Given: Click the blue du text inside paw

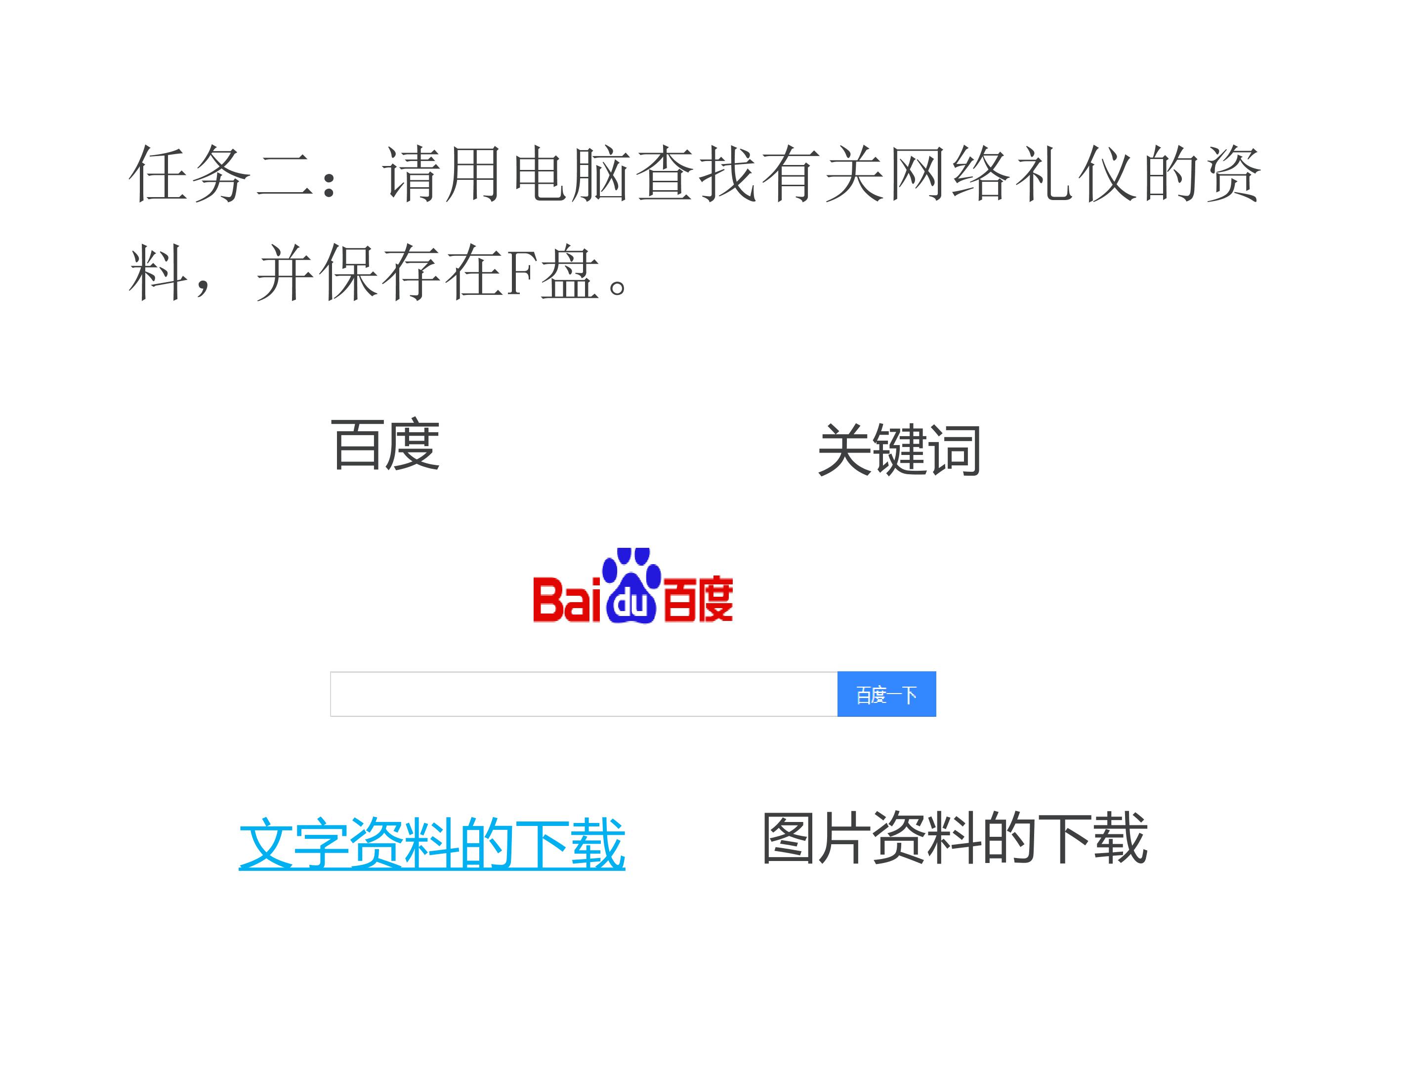Looking at the screenshot, I should [631, 604].
